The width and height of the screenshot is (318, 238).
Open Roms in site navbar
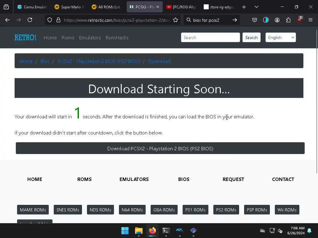pos(68,37)
